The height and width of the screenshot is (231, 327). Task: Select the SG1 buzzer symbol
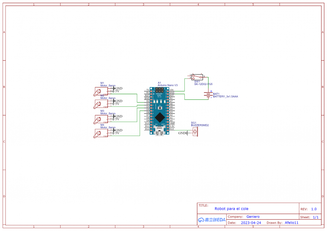point(194,132)
